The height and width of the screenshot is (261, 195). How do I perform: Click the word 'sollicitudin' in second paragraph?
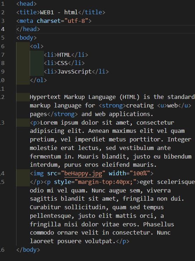(85, 207)
